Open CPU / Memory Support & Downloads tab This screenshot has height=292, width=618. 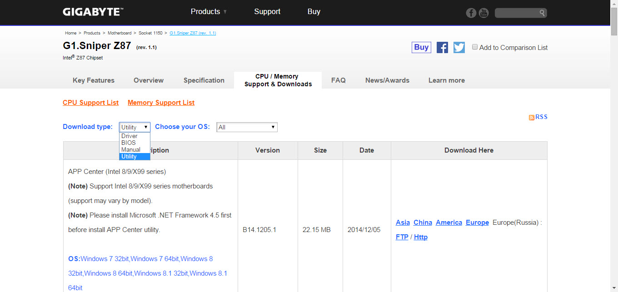click(x=278, y=80)
